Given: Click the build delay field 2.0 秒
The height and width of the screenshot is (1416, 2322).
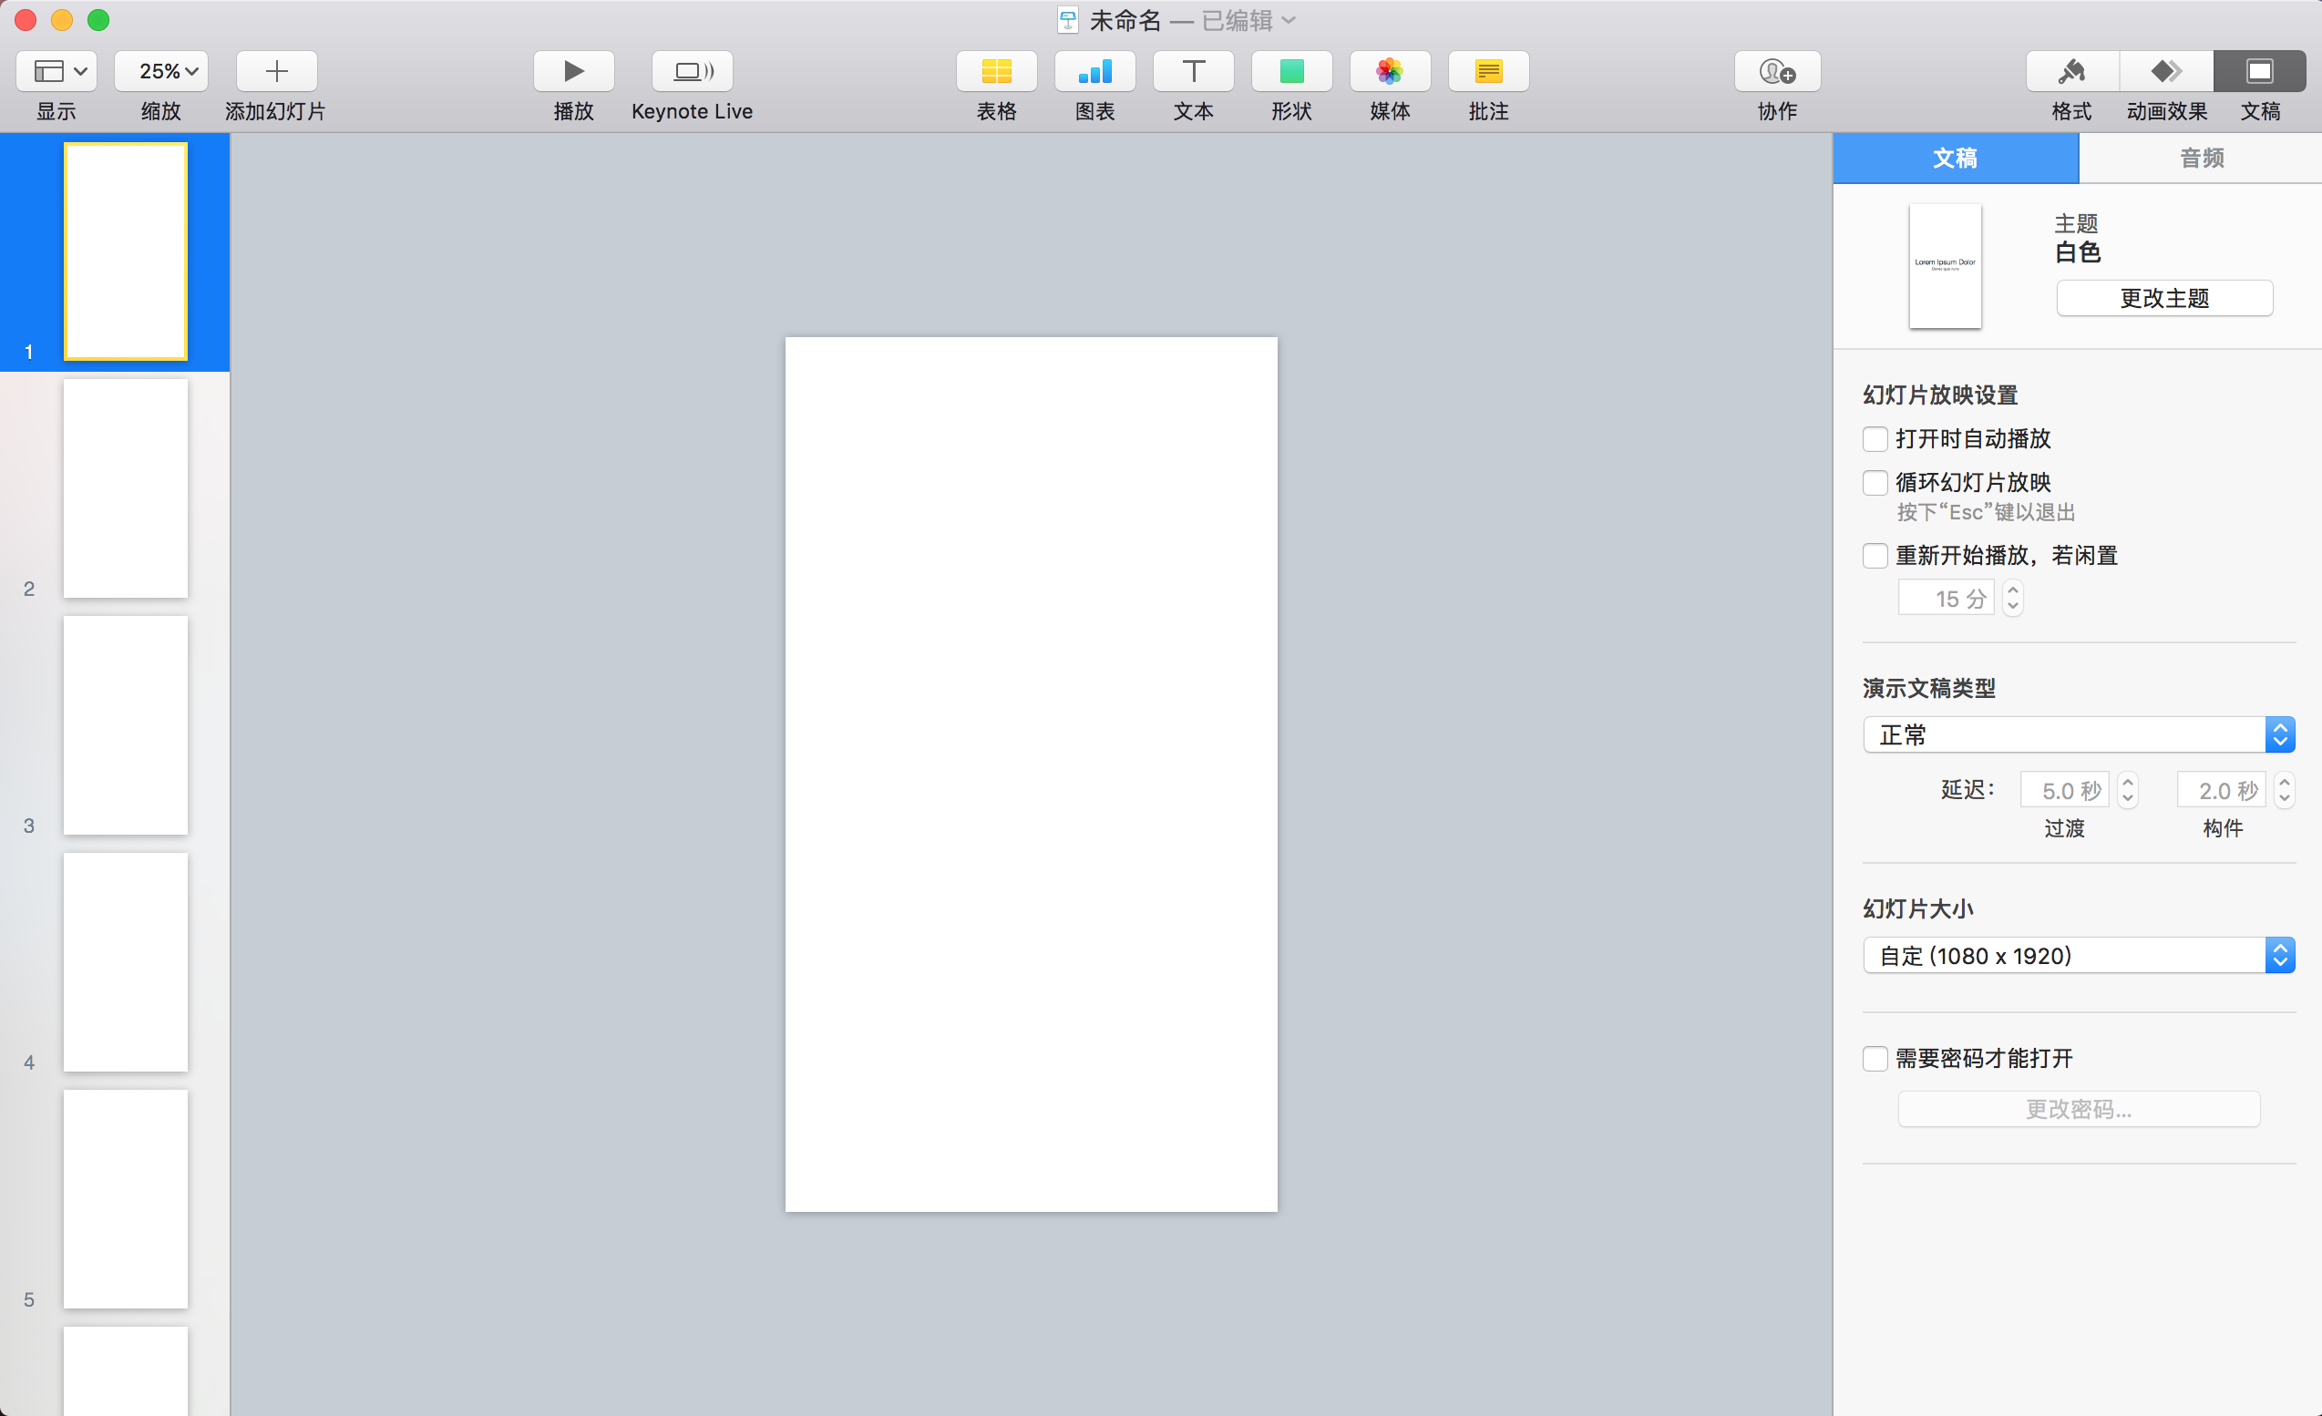Looking at the screenshot, I should (x=2222, y=790).
